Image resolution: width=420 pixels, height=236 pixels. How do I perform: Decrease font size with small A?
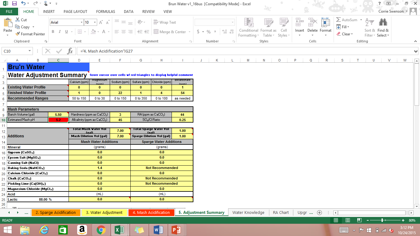[x=108, y=22]
